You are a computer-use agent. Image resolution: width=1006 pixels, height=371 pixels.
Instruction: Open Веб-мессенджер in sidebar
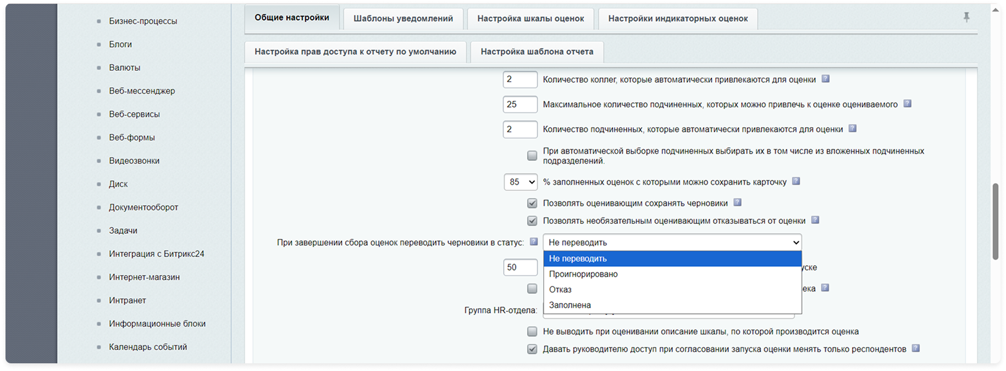coord(142,91)
